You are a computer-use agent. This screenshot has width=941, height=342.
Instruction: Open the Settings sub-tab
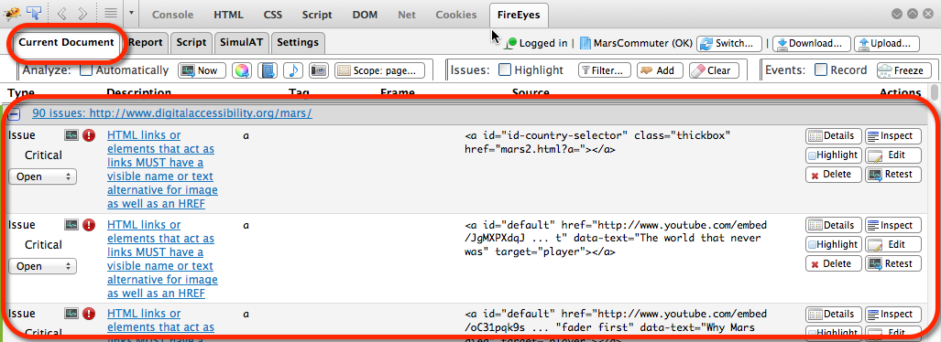(x=298, y=43)
